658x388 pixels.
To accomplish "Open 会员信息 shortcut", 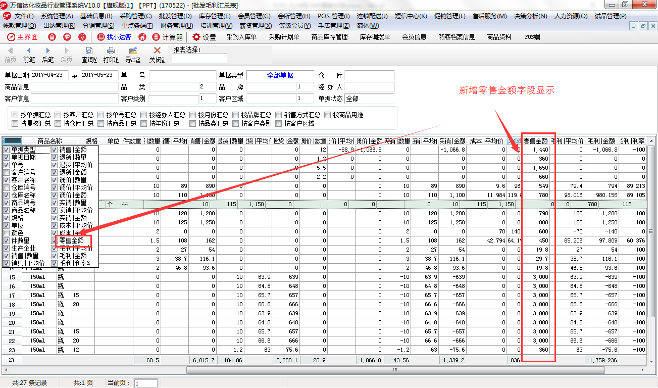I will [414, 37].
